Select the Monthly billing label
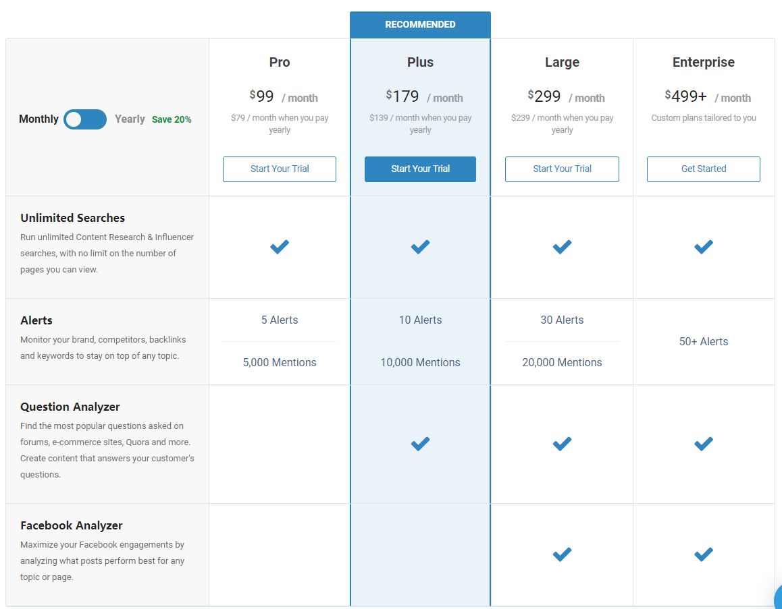782x609 pixels. pos(38,119)
